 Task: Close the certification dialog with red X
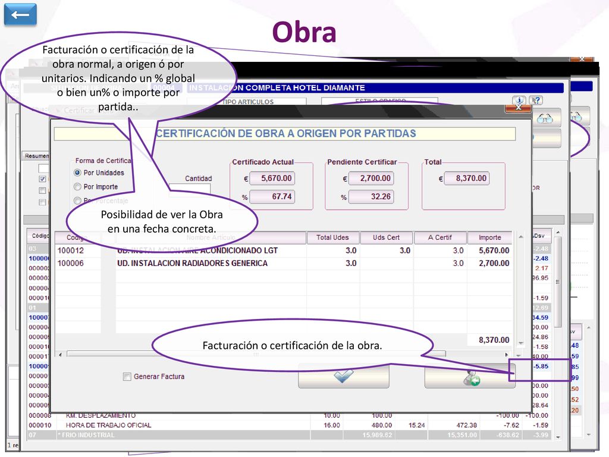click(518, 108)
